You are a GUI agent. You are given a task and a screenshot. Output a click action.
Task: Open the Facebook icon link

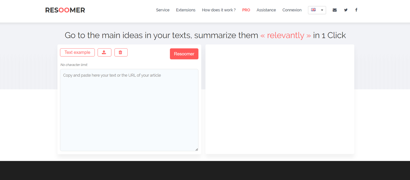coord(356,10)
